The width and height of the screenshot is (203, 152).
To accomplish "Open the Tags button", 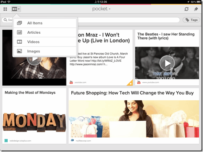I will pos(191,20).
